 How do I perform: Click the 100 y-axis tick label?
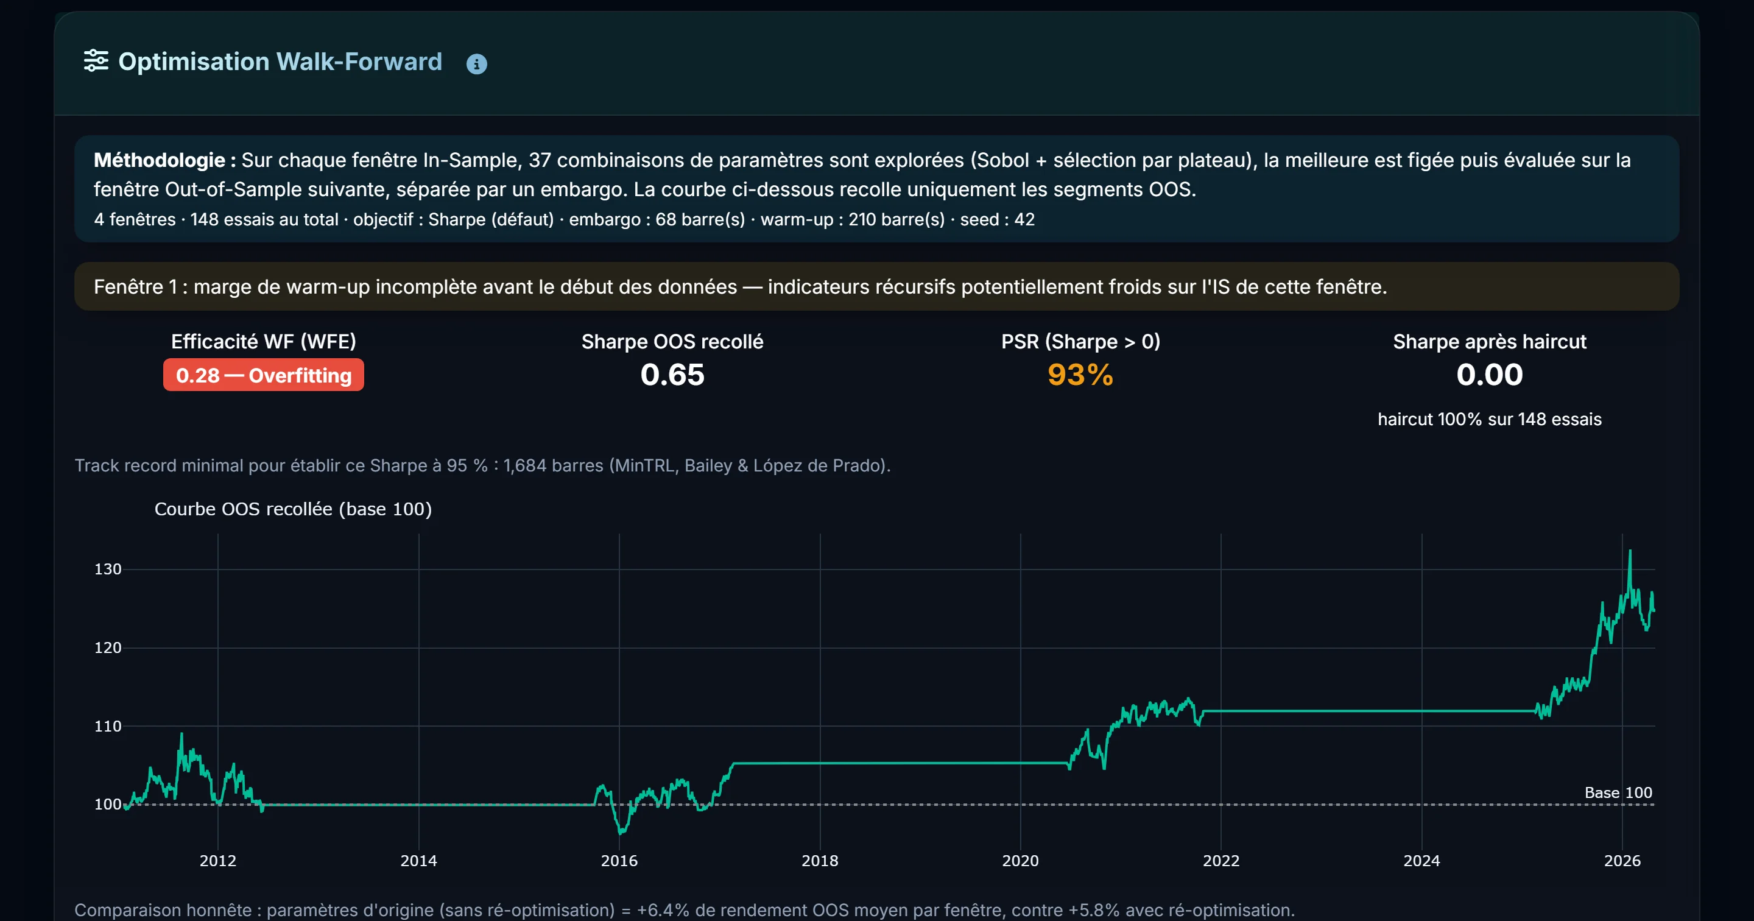[108, 804]
